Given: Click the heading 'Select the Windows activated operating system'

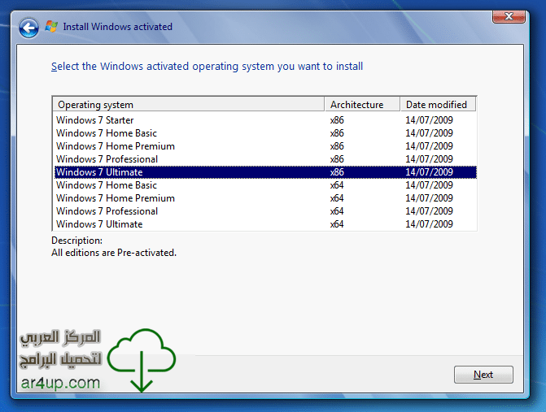Looking at the screenshot, I should [207, 66].
